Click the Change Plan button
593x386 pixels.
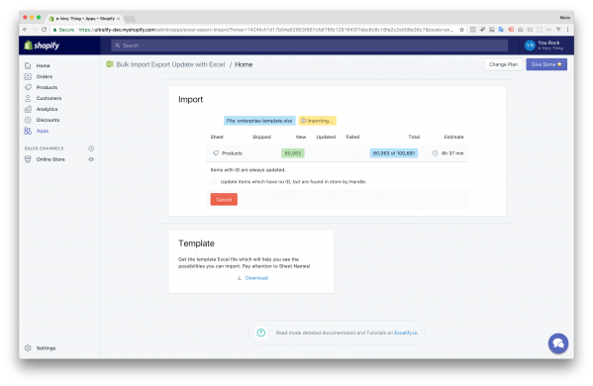point(503,64)
